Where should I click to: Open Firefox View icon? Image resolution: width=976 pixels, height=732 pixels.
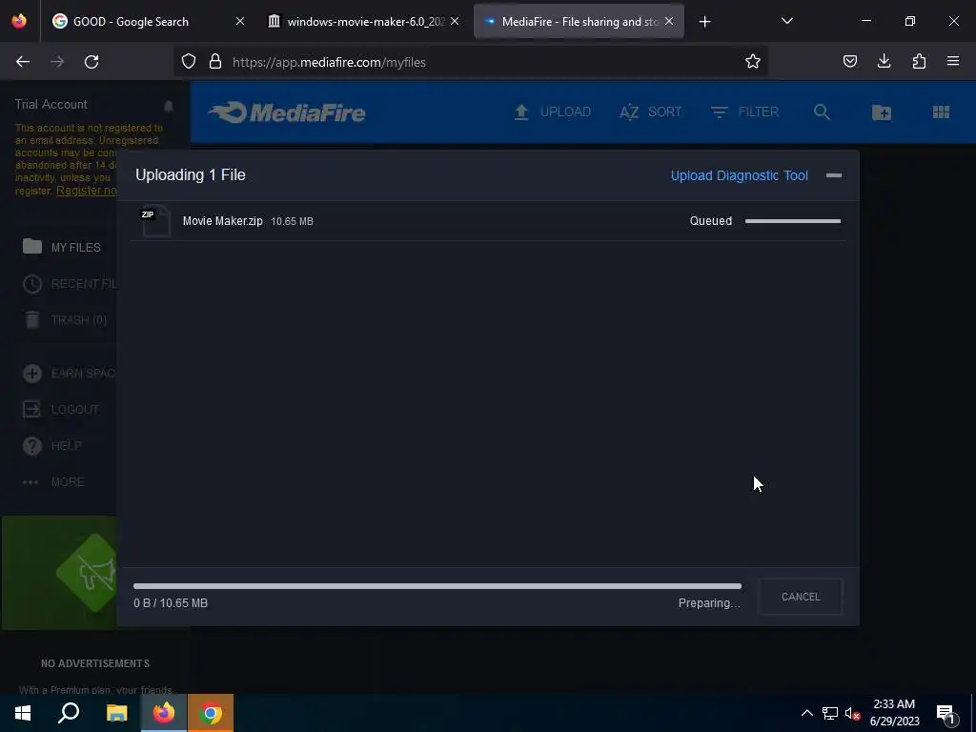click(19, 21)
